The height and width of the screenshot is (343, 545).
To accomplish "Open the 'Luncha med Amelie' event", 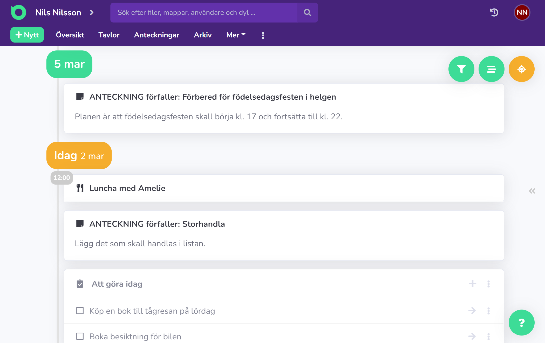I will tap(127, 188).
